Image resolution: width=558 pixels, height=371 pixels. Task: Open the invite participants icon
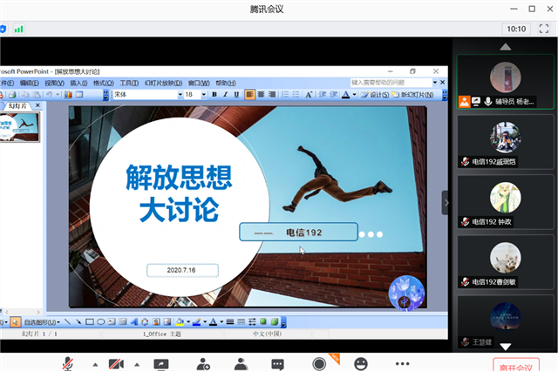click(x=203, y=363)
